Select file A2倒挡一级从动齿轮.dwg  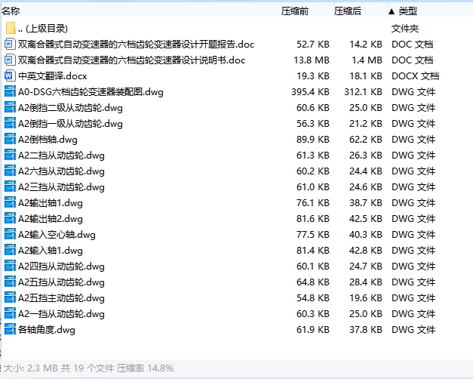(x=70, y=124)
